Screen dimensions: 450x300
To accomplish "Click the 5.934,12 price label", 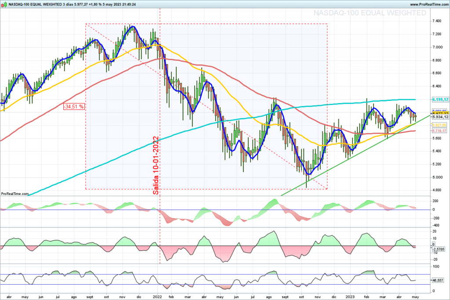I will [440, 117].
